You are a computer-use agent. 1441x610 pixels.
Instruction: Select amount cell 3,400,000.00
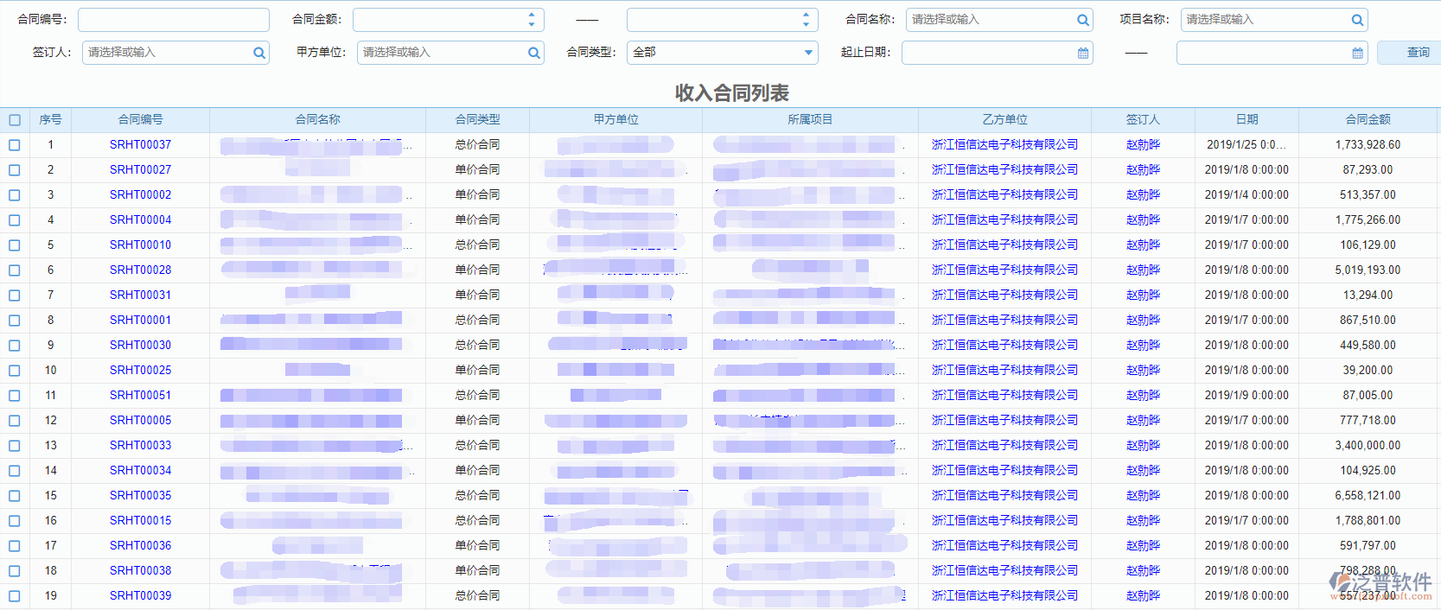(1368, 446)
